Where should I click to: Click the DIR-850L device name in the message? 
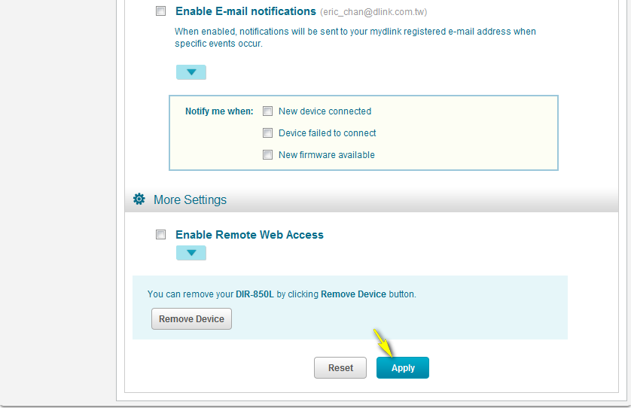tap(255, 294)
